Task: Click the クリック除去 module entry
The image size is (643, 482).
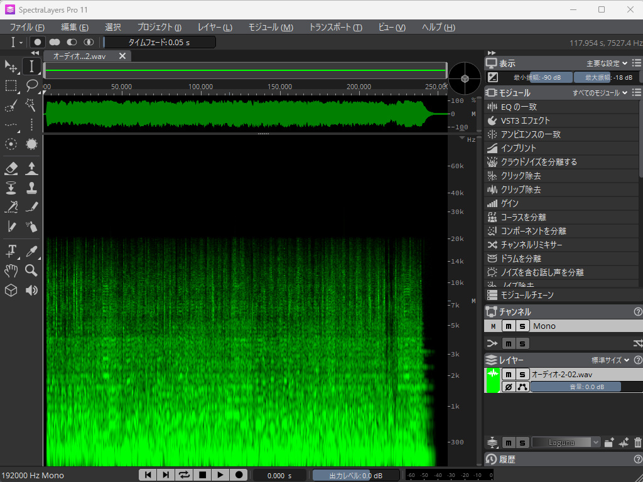Action: (x=521, y=176)
